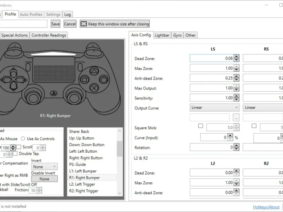Click the right analog stick on the controller
This screenshot has height=212, width=283.
tap(74, 98)
